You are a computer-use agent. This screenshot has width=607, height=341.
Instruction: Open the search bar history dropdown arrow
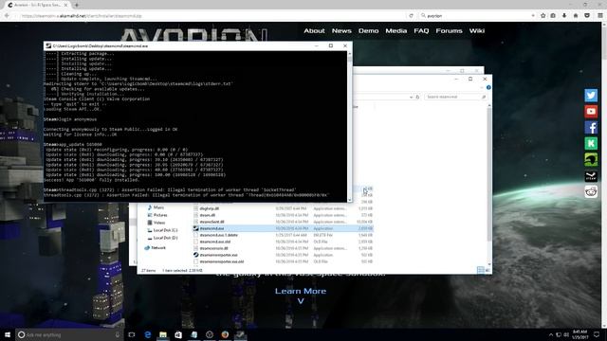coord(533,16)
